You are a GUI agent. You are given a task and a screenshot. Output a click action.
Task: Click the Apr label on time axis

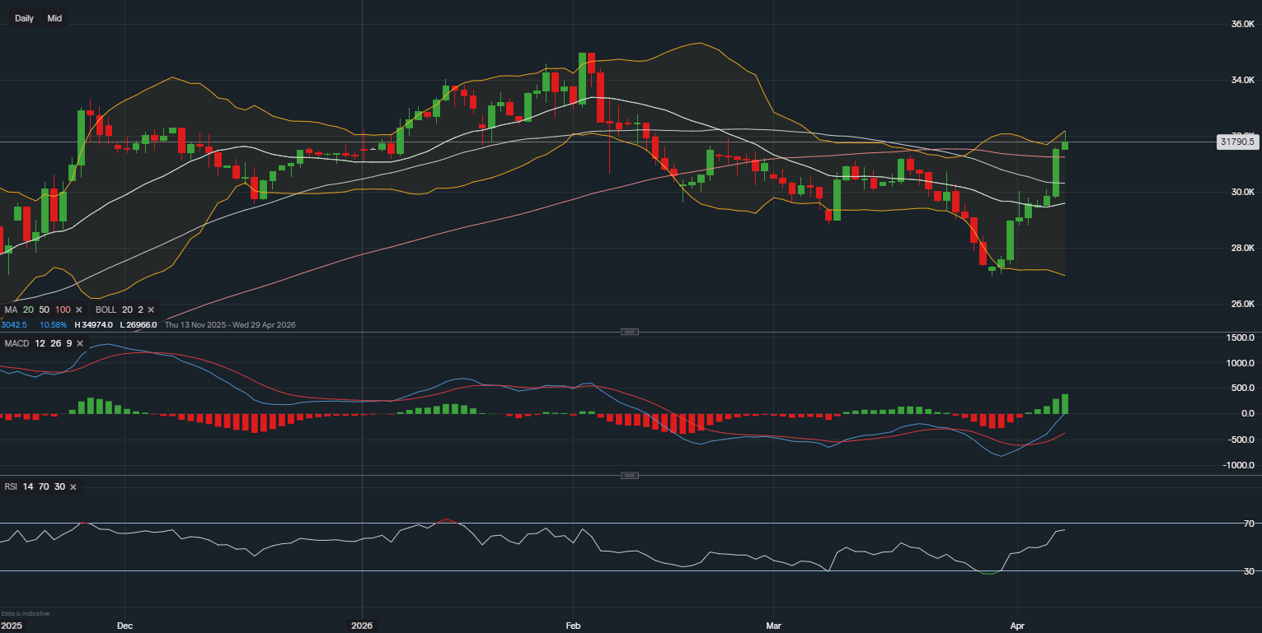pos(1018,626)
